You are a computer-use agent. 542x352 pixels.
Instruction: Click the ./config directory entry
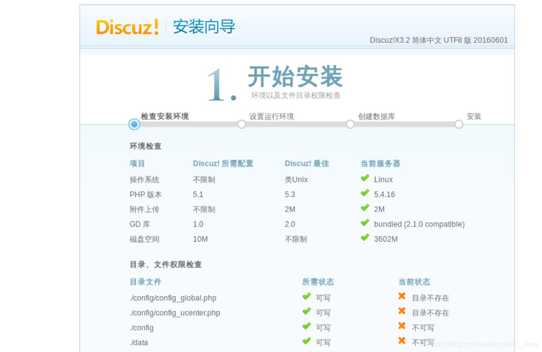[x=142, y=328]
